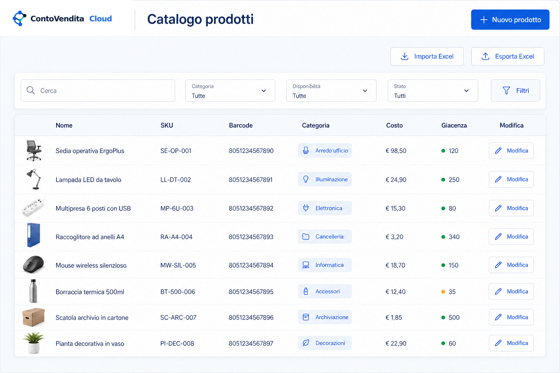Open the Pianta decorativa in vaso thumbnail
560x373 pixels.
click(34, 343)
